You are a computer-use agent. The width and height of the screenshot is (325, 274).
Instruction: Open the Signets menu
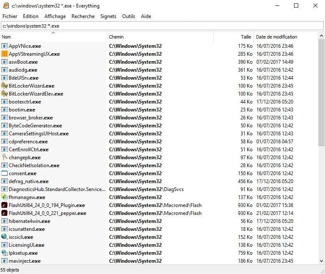pos(108,16)
